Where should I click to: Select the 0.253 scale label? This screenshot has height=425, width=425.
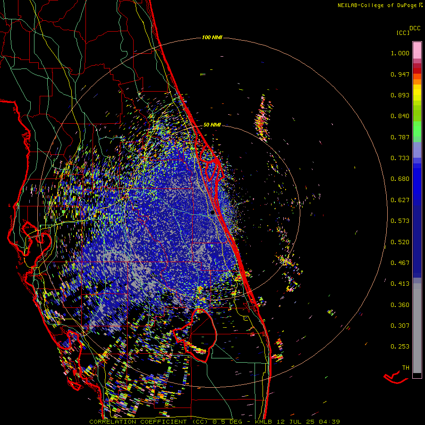(x=400, y=347)
